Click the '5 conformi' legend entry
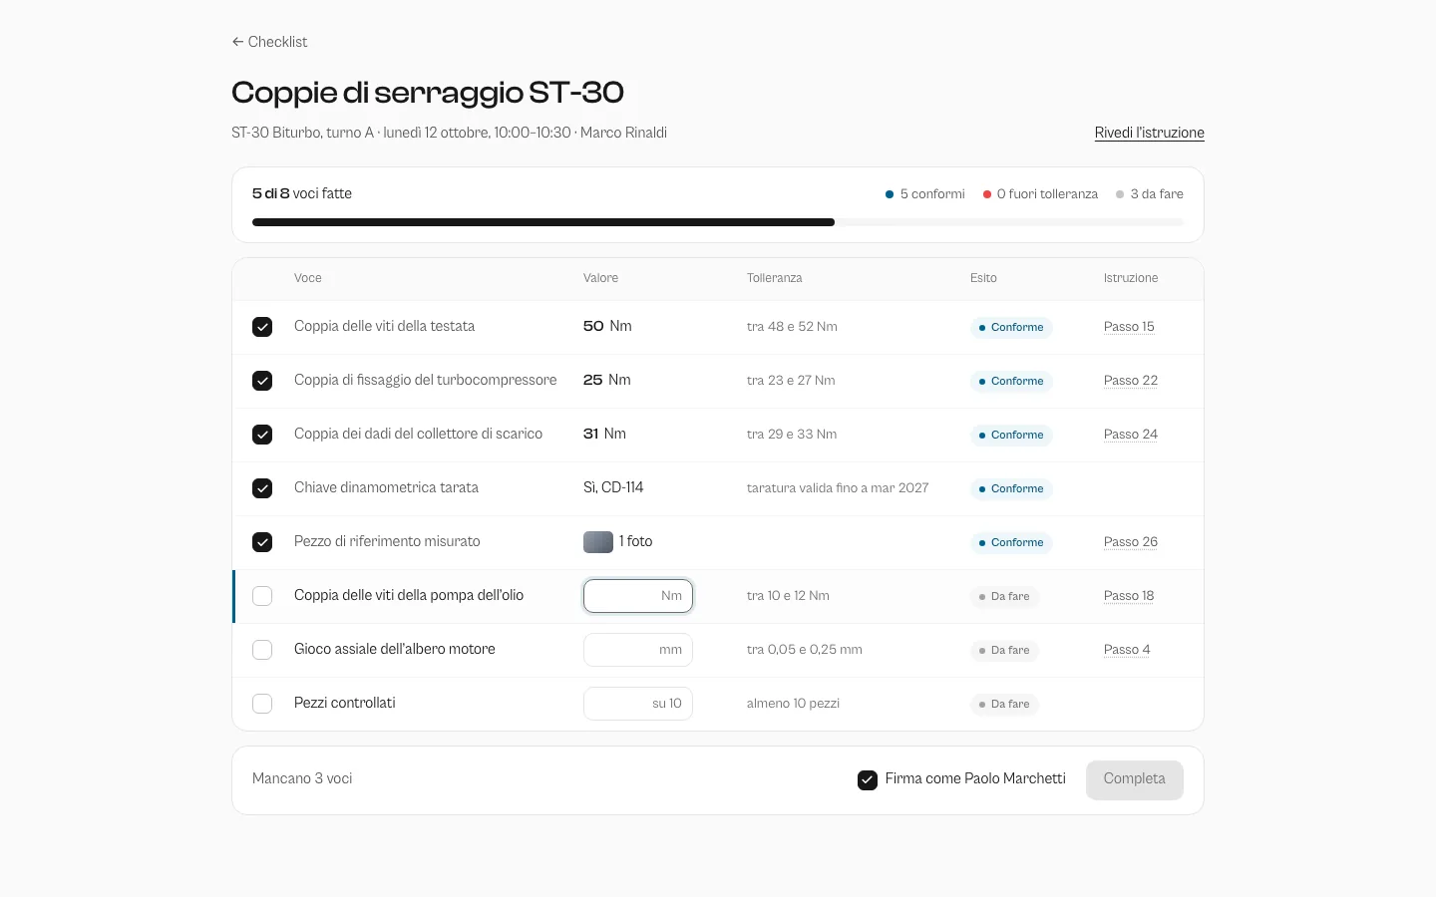Viewport: 1436px width, 897px height. point(925,194)
